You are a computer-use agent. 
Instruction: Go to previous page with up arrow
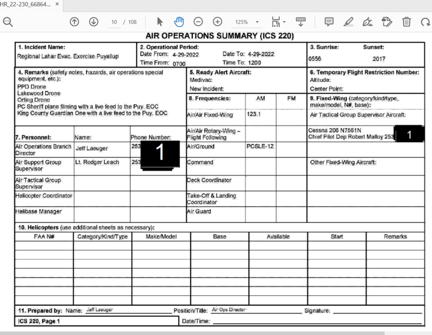coord(74,22)
